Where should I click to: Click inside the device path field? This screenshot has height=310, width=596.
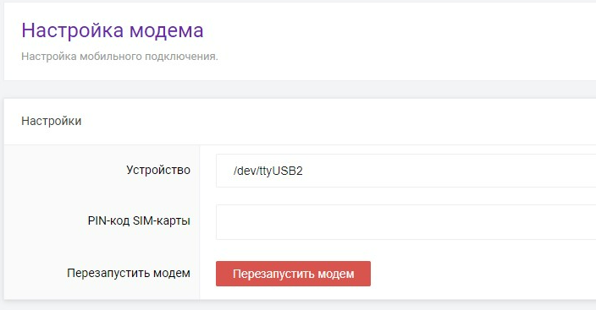[406, 171]
